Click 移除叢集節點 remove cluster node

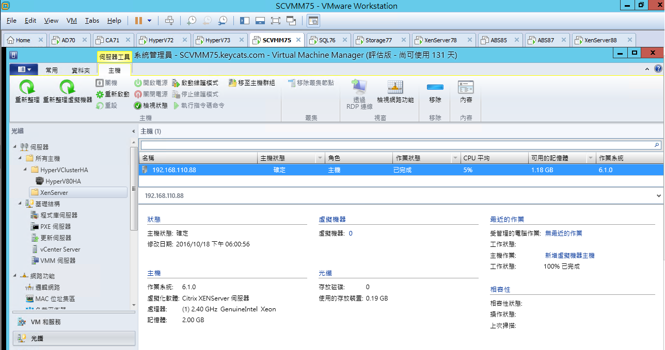pyautogui.click(x=310, y=83)
